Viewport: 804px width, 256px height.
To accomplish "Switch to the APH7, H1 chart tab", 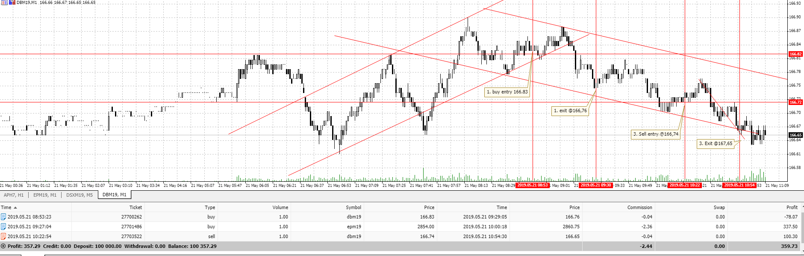I will click(14, 195).
